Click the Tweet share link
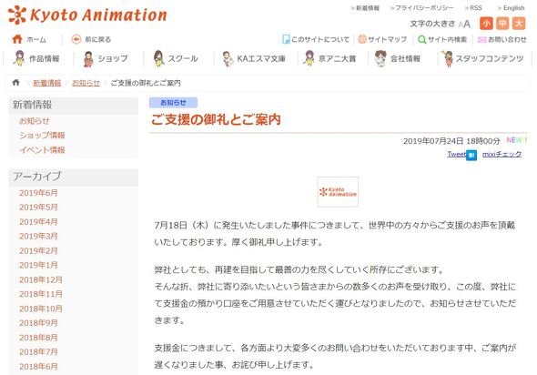Screen dimensions: 537x375 pos(456,154)
